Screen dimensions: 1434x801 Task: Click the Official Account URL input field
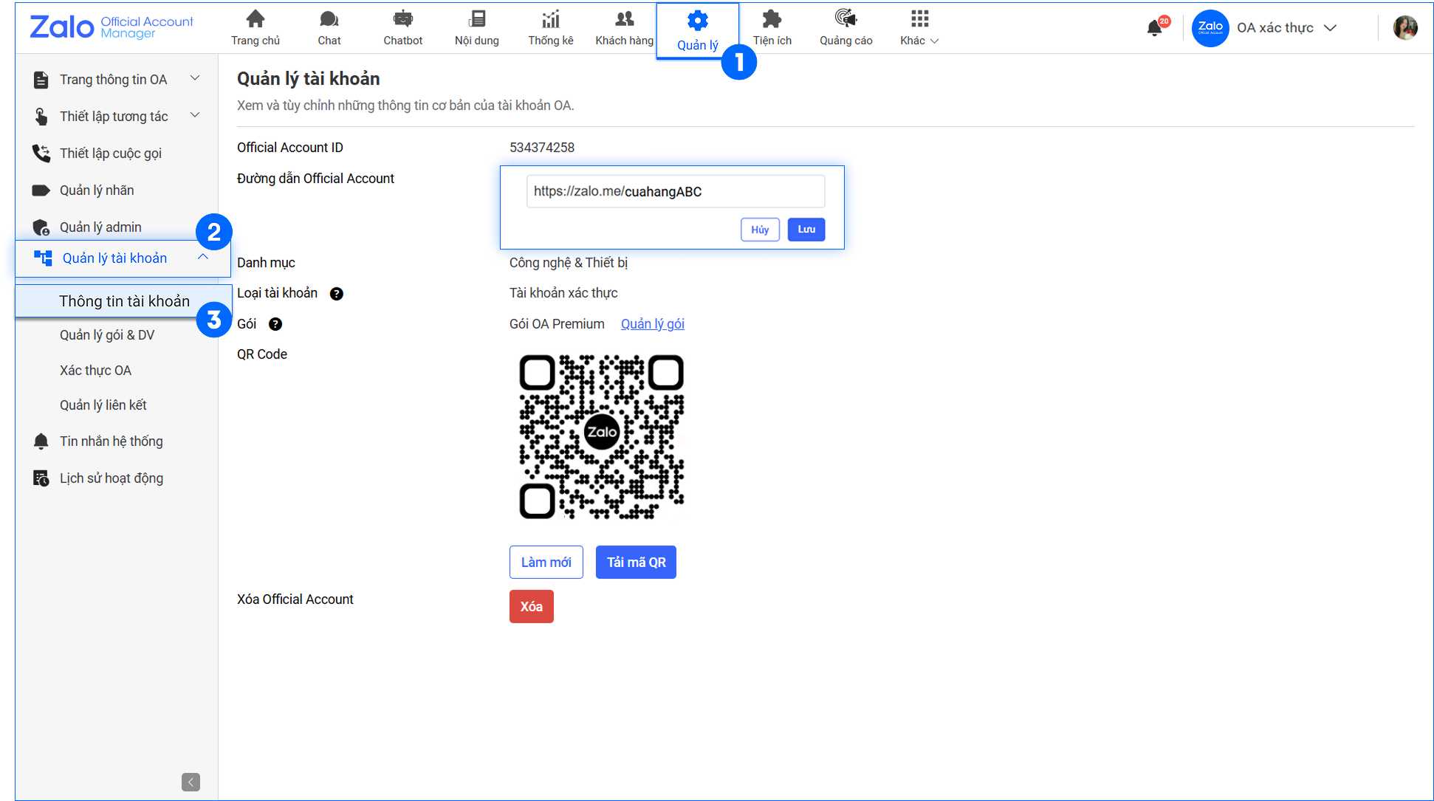pos(675,192)
